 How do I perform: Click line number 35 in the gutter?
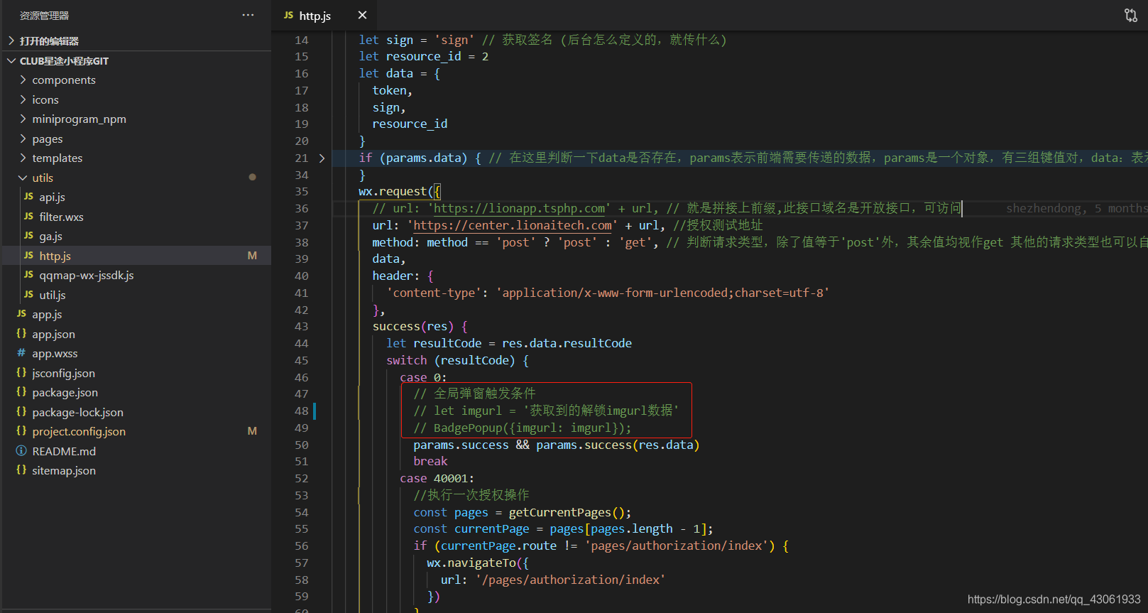pyautogui.click(x=302, y=191)
